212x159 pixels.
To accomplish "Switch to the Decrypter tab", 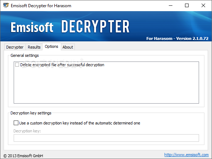I will click(15, 47).
